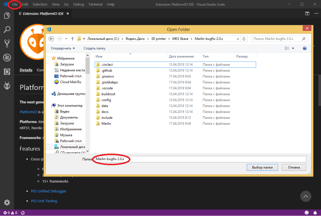The image size is (321, 216).
Task: Open the Manage gear in the activity bar
Action: pyautogui.click(x=7, y=203)
